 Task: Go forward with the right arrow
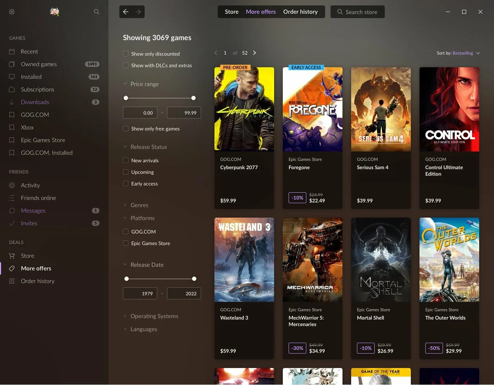(138, 12)
